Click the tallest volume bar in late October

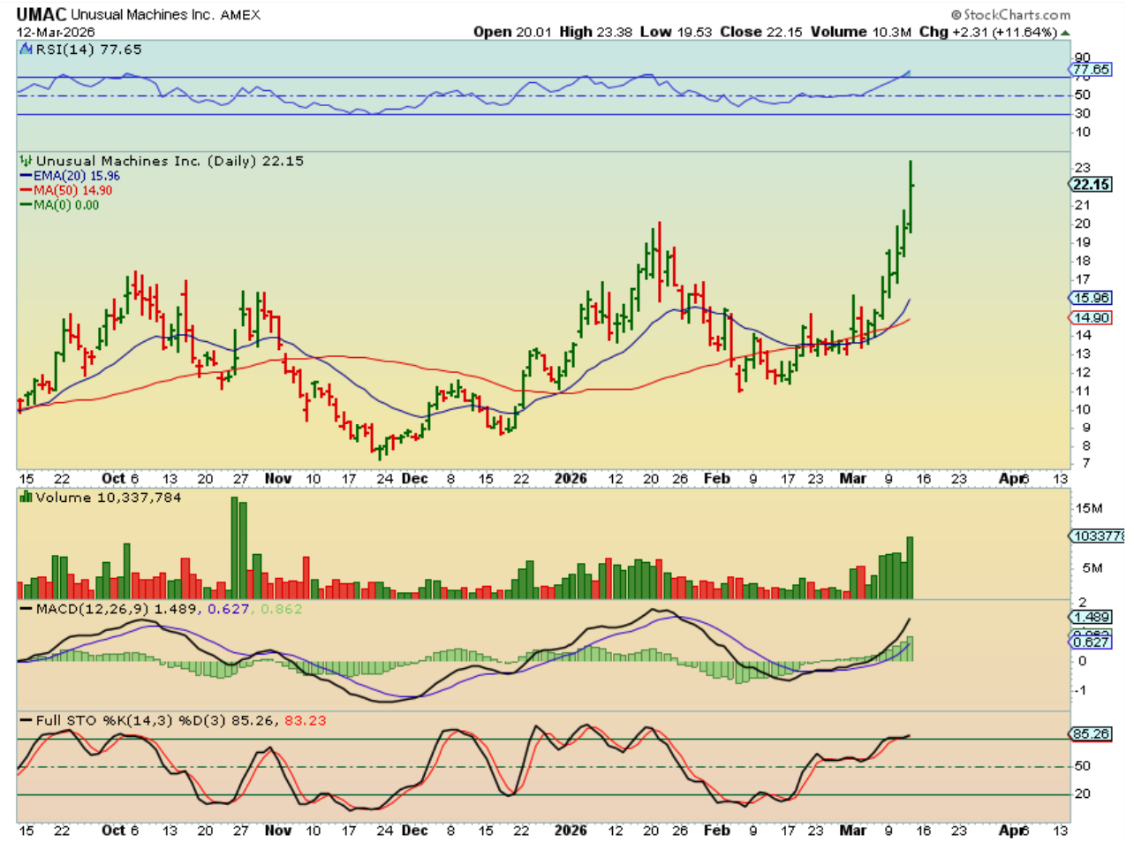coord(235,548)
